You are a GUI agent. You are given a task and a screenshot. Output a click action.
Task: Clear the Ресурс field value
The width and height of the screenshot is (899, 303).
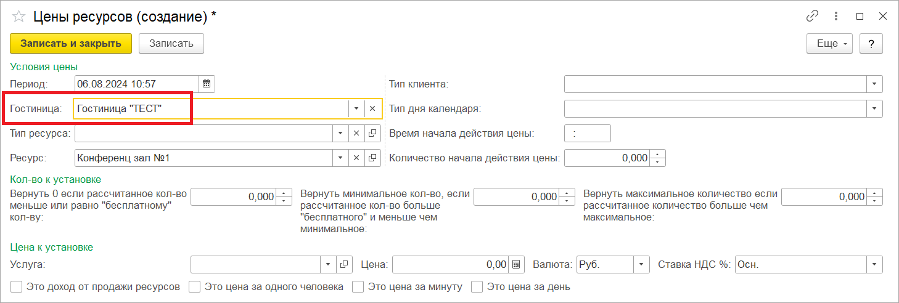356,158
